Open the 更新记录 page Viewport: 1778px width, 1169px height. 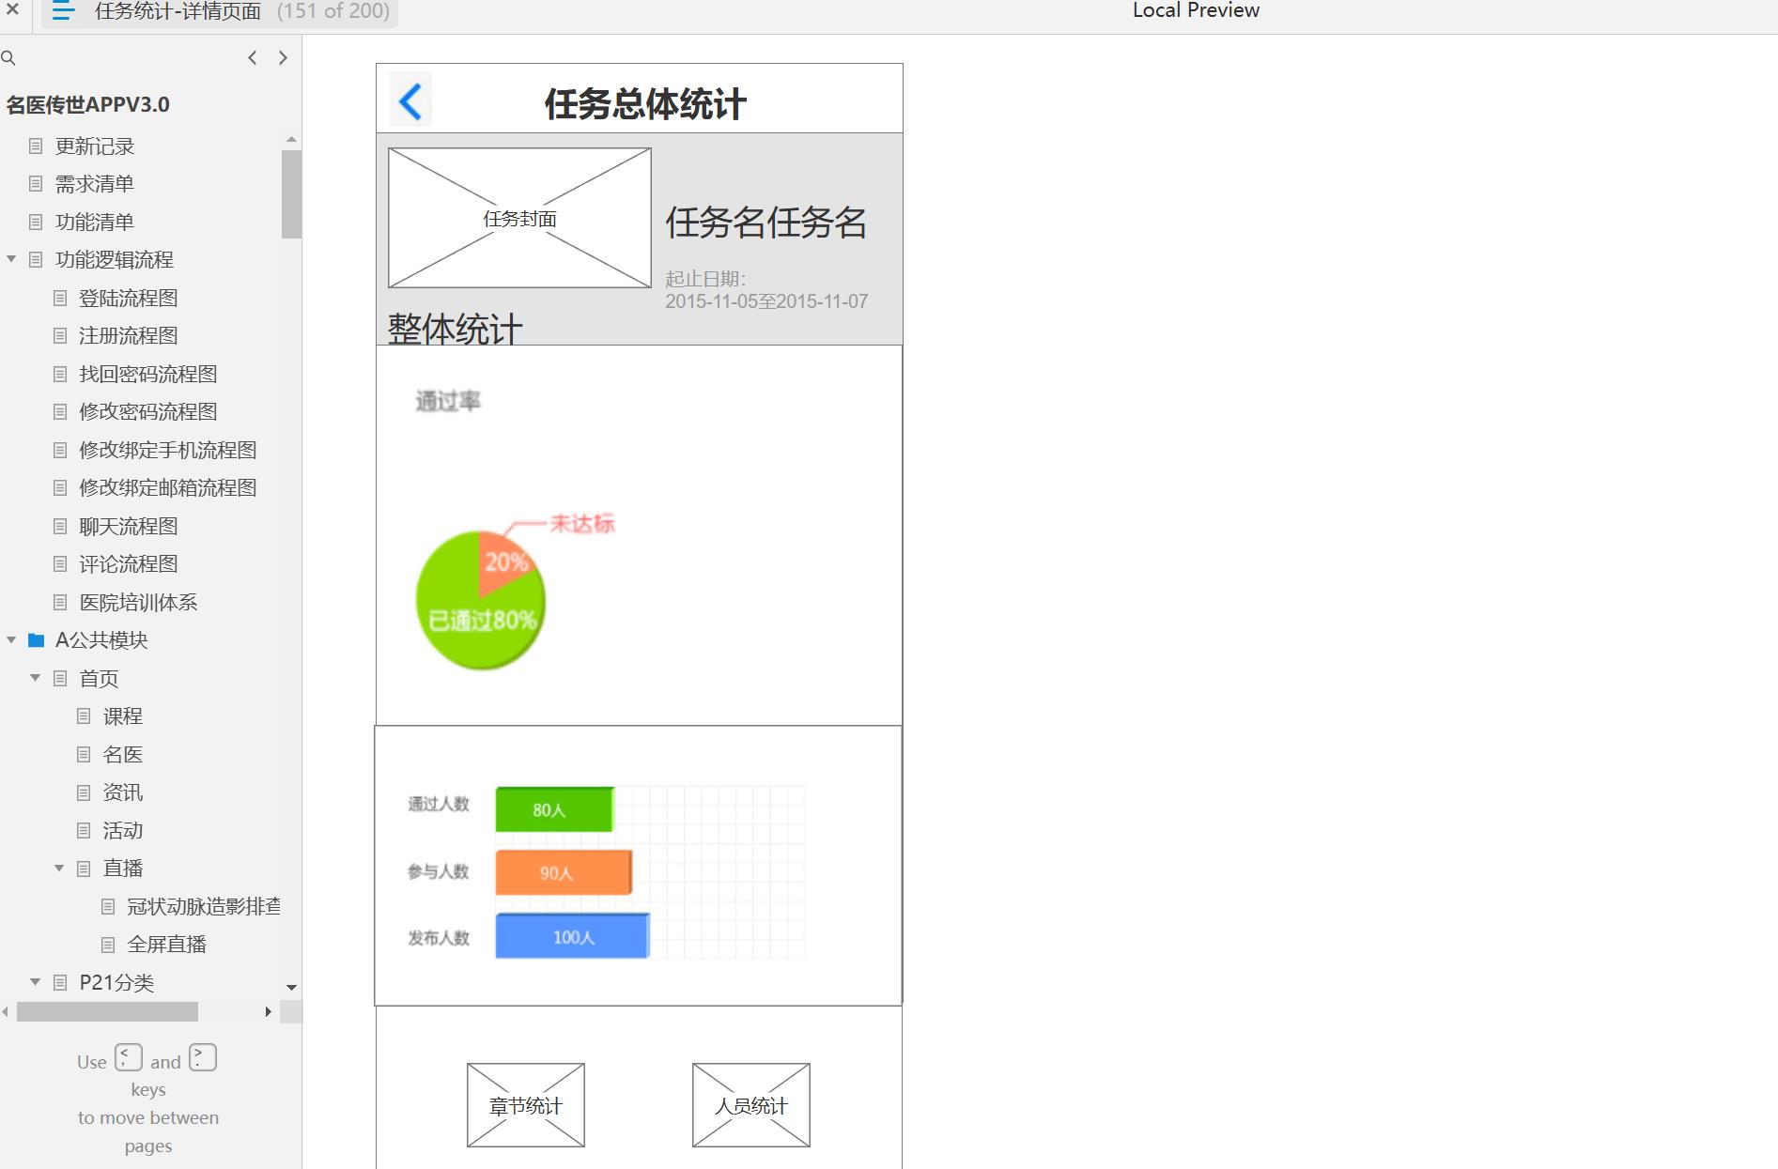[x=95, y=146]
